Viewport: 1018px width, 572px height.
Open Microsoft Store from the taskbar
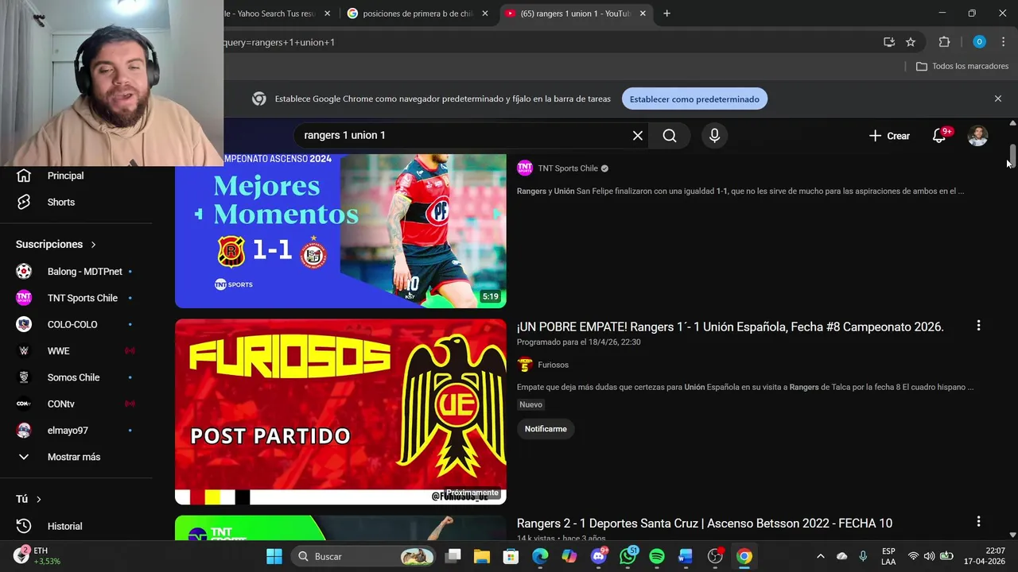point(511,557)
